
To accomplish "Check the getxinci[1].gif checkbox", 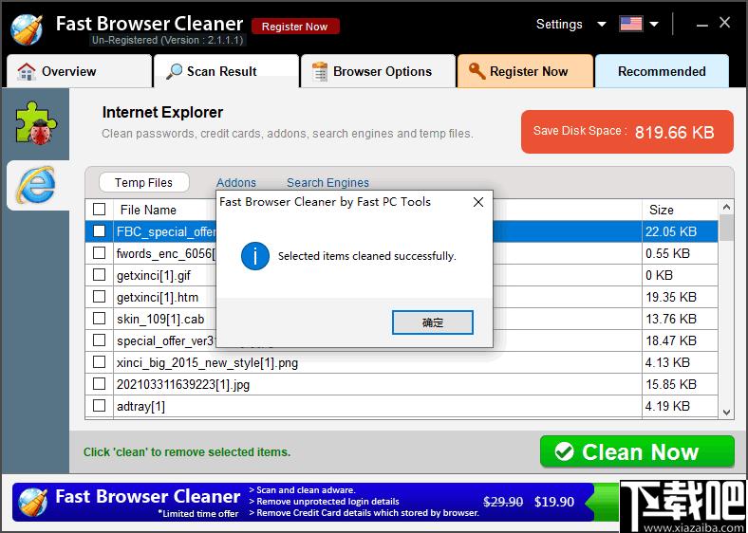I will pos(100,275).
